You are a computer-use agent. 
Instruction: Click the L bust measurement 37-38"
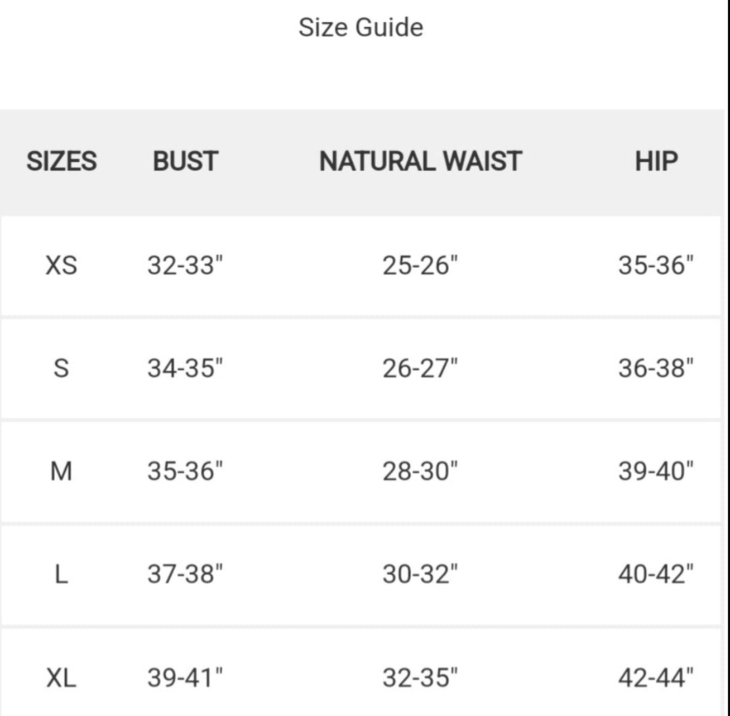[x=185, y=575]
